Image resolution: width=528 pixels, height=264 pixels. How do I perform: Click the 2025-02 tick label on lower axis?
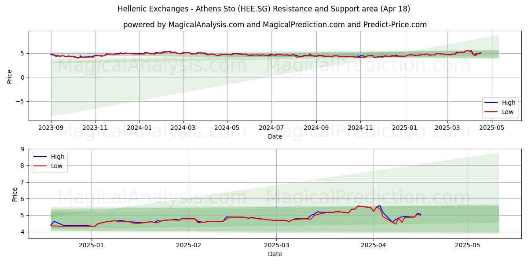click(189, 246)
